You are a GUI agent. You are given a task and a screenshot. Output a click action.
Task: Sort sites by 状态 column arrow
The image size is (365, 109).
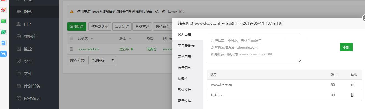coord(130,39)
